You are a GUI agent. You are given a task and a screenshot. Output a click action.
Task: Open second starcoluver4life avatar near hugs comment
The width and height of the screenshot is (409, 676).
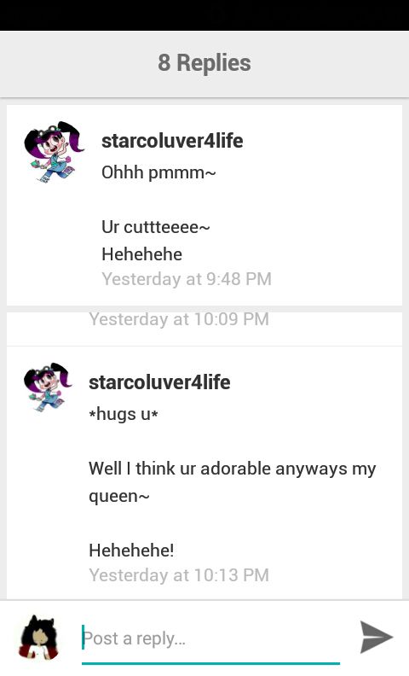48,388
